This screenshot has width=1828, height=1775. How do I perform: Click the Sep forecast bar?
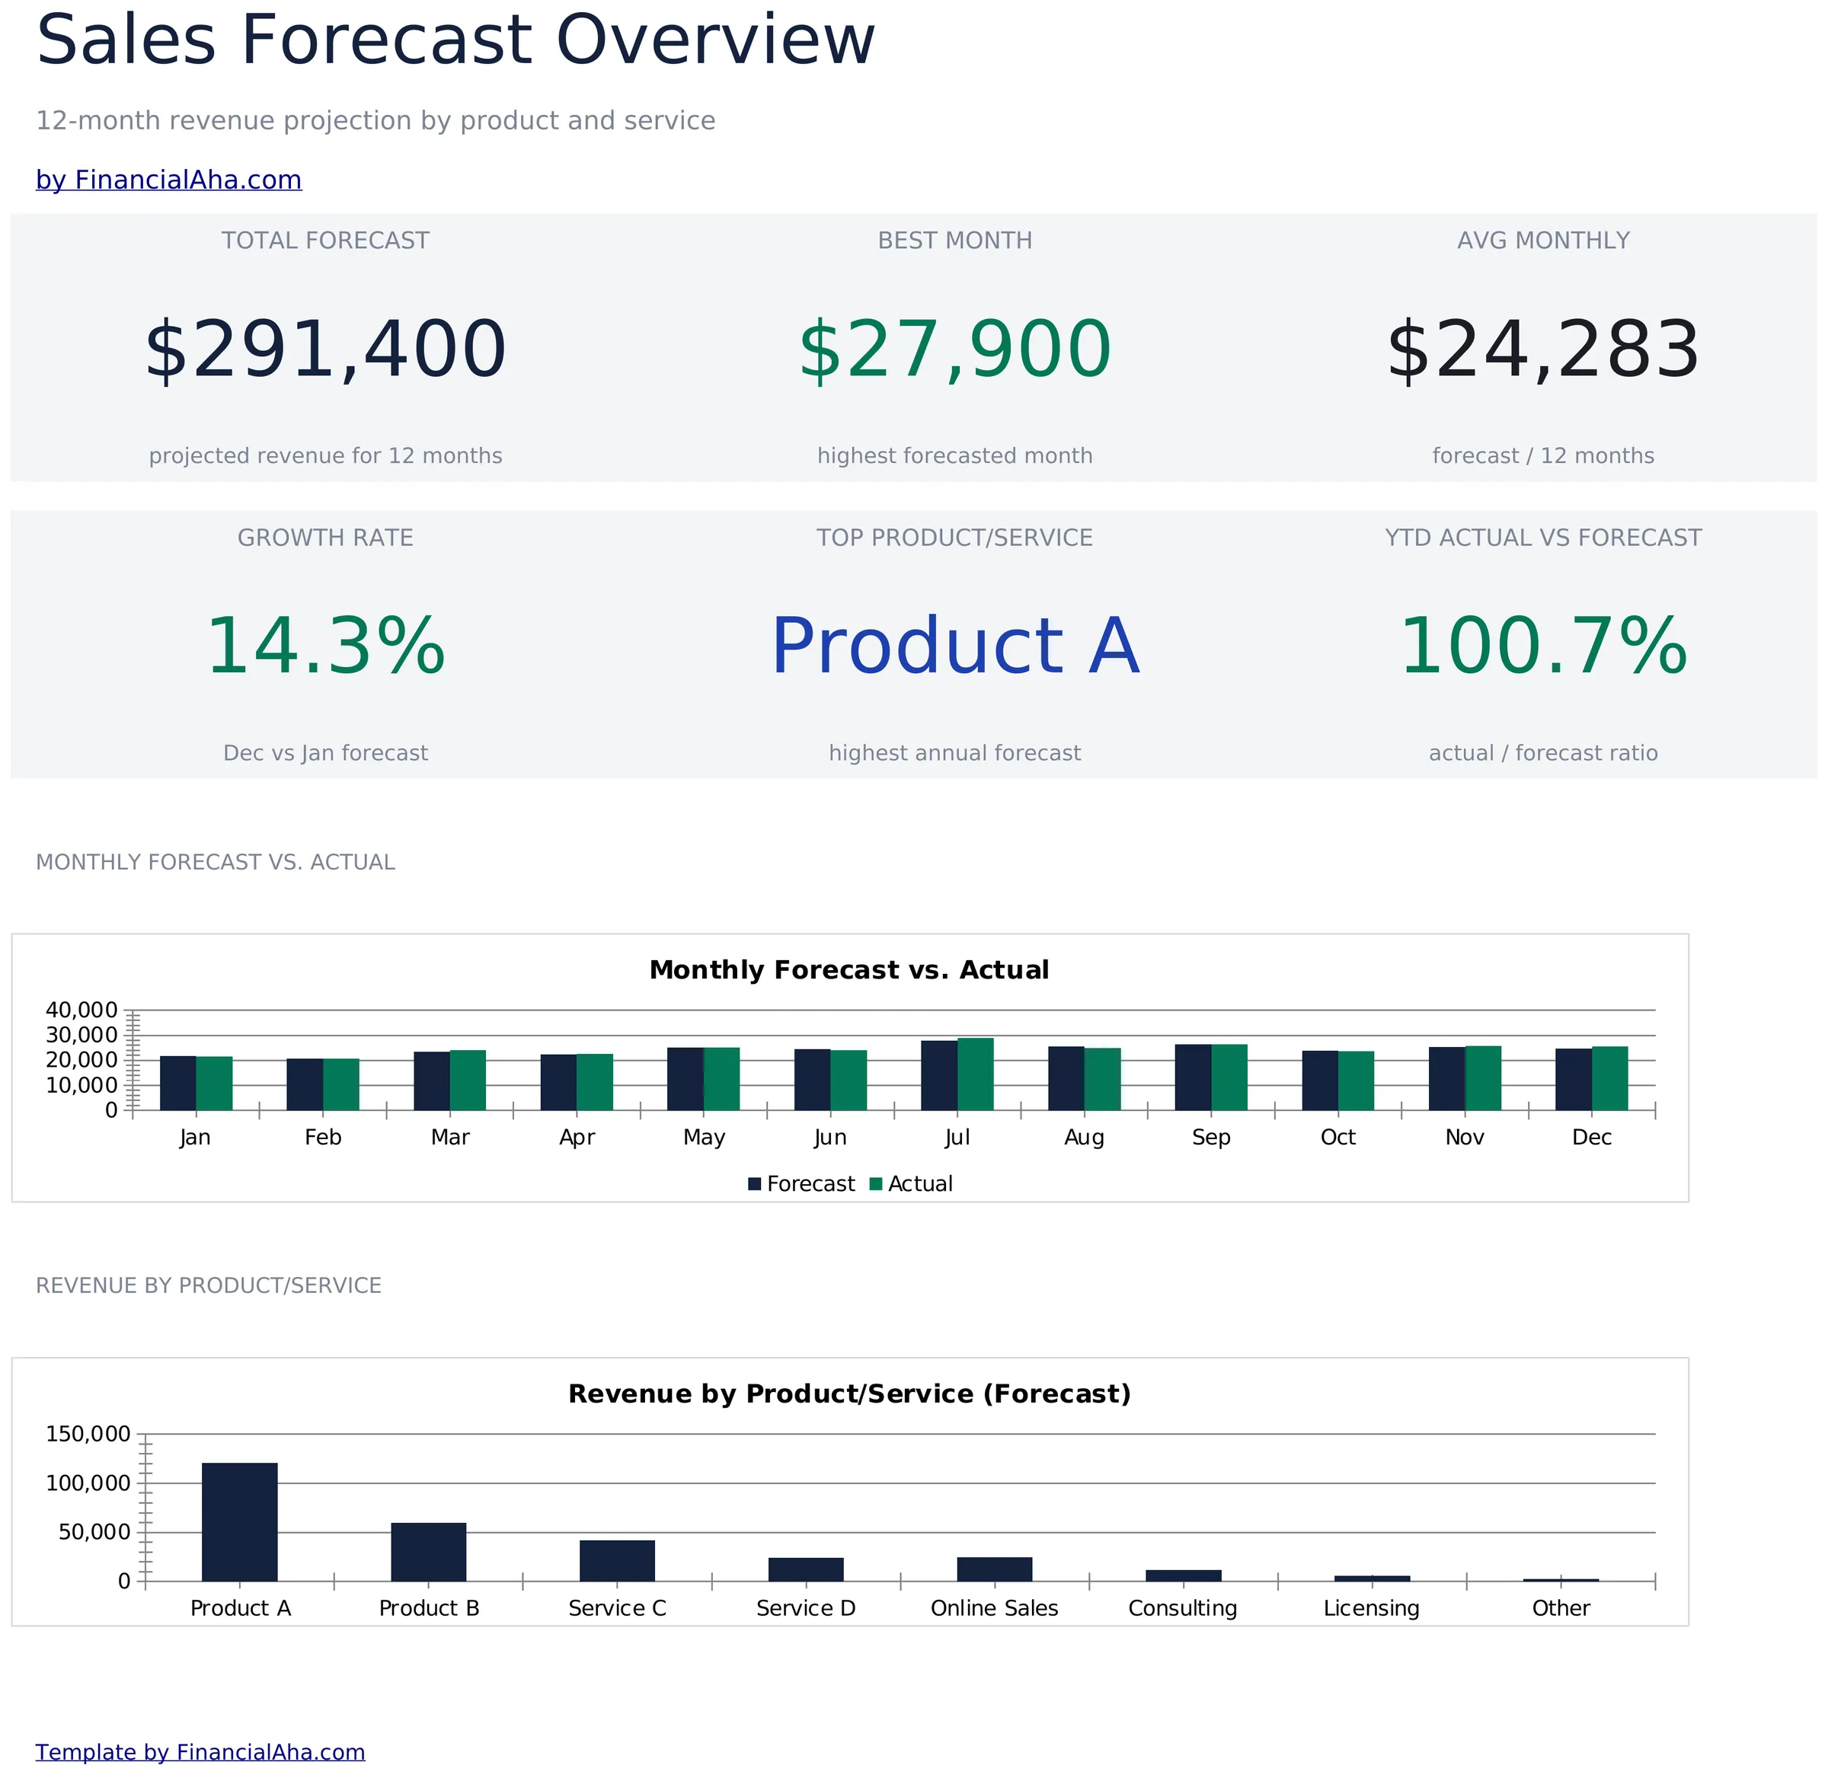pos(1193,1077)
